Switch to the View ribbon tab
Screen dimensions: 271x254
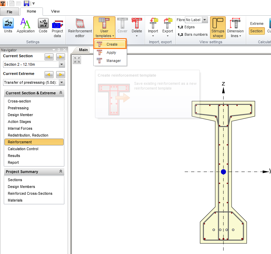(x=55, y=11)
